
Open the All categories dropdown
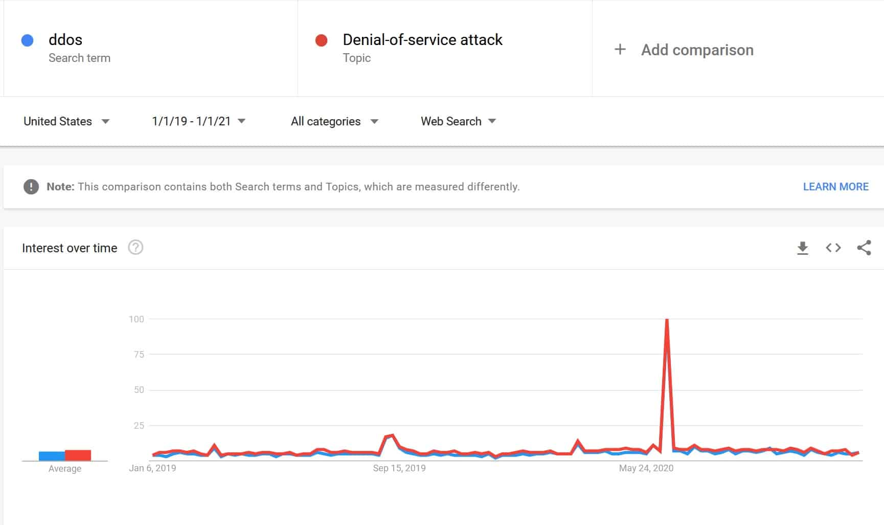[334, 121]
